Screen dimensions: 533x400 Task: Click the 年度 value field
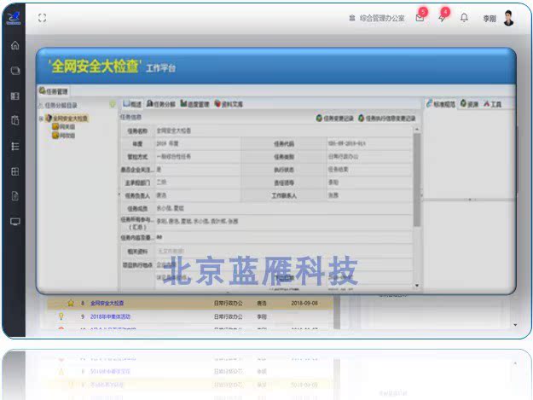tap(198, 143)
